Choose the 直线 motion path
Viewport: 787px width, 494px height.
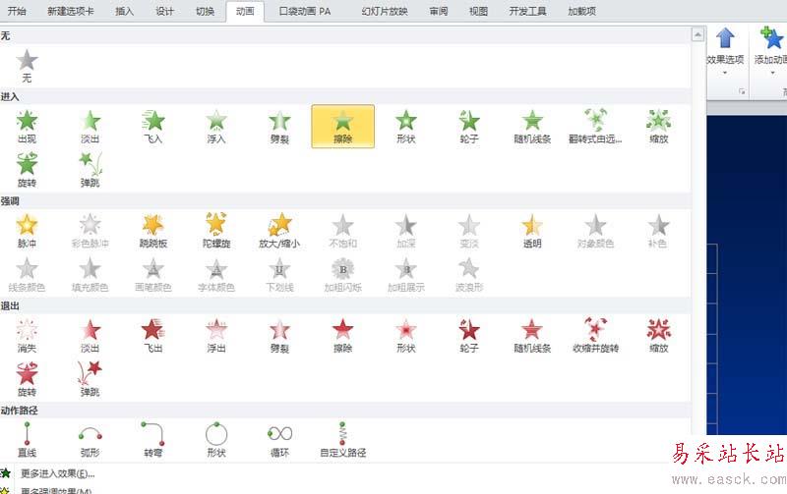pyautogui.click(x=28, y=440)
